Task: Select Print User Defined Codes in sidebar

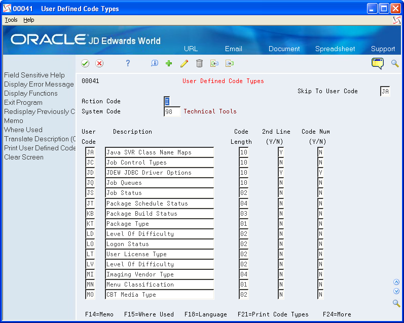Action: click(40, 148)
